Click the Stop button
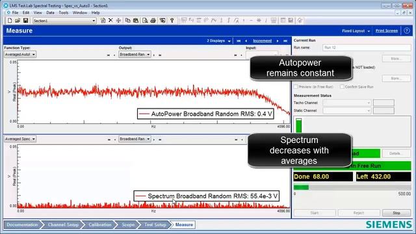 (396, 213)
